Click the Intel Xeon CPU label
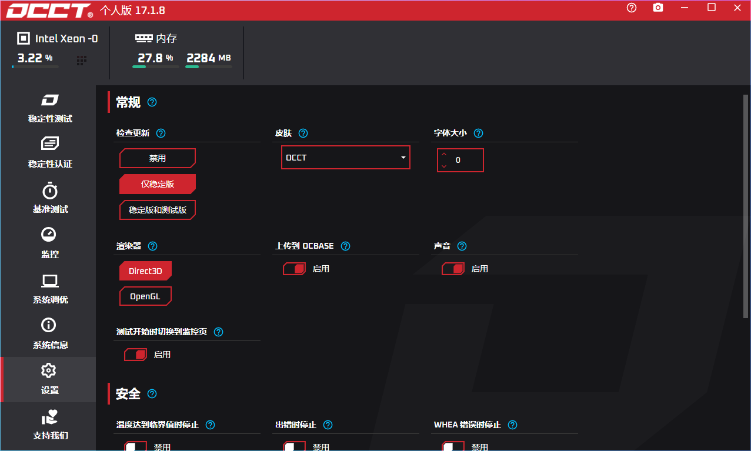The image size is (751, 451). (x=66, y=39)
